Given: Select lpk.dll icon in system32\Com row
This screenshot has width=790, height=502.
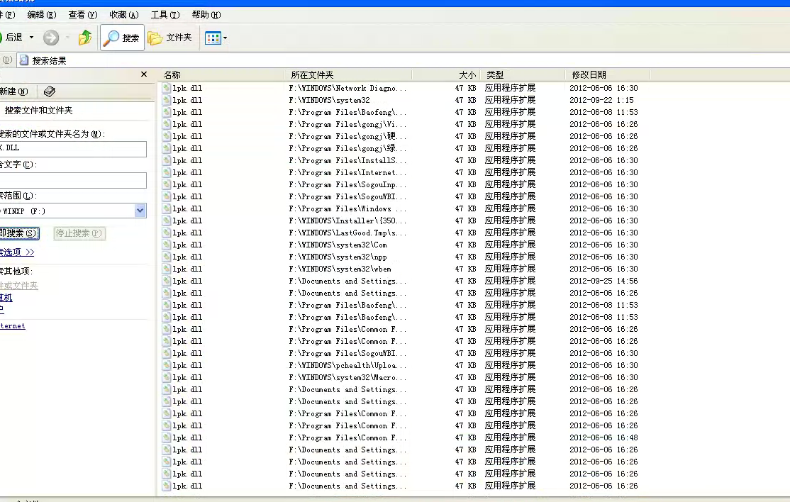Looking at the screenshot, I should [x=167, y=245].
